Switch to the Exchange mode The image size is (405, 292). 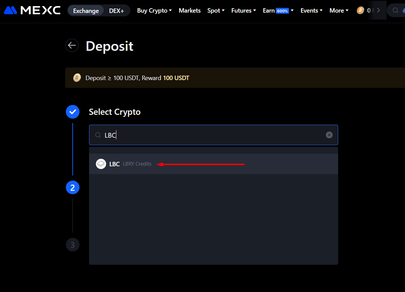pos(86,11)
